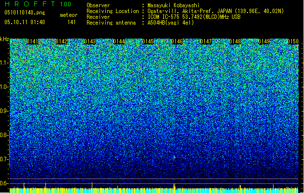Click the 0142 time marker
The height and width of the screenshot is (193, 304).
[61, 41]
